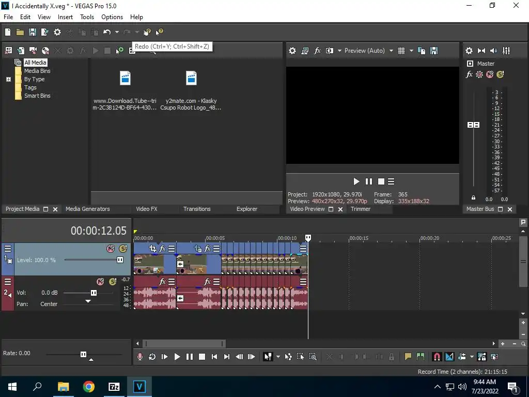
Task: Solo the Master bus
Action: (500, 74)
